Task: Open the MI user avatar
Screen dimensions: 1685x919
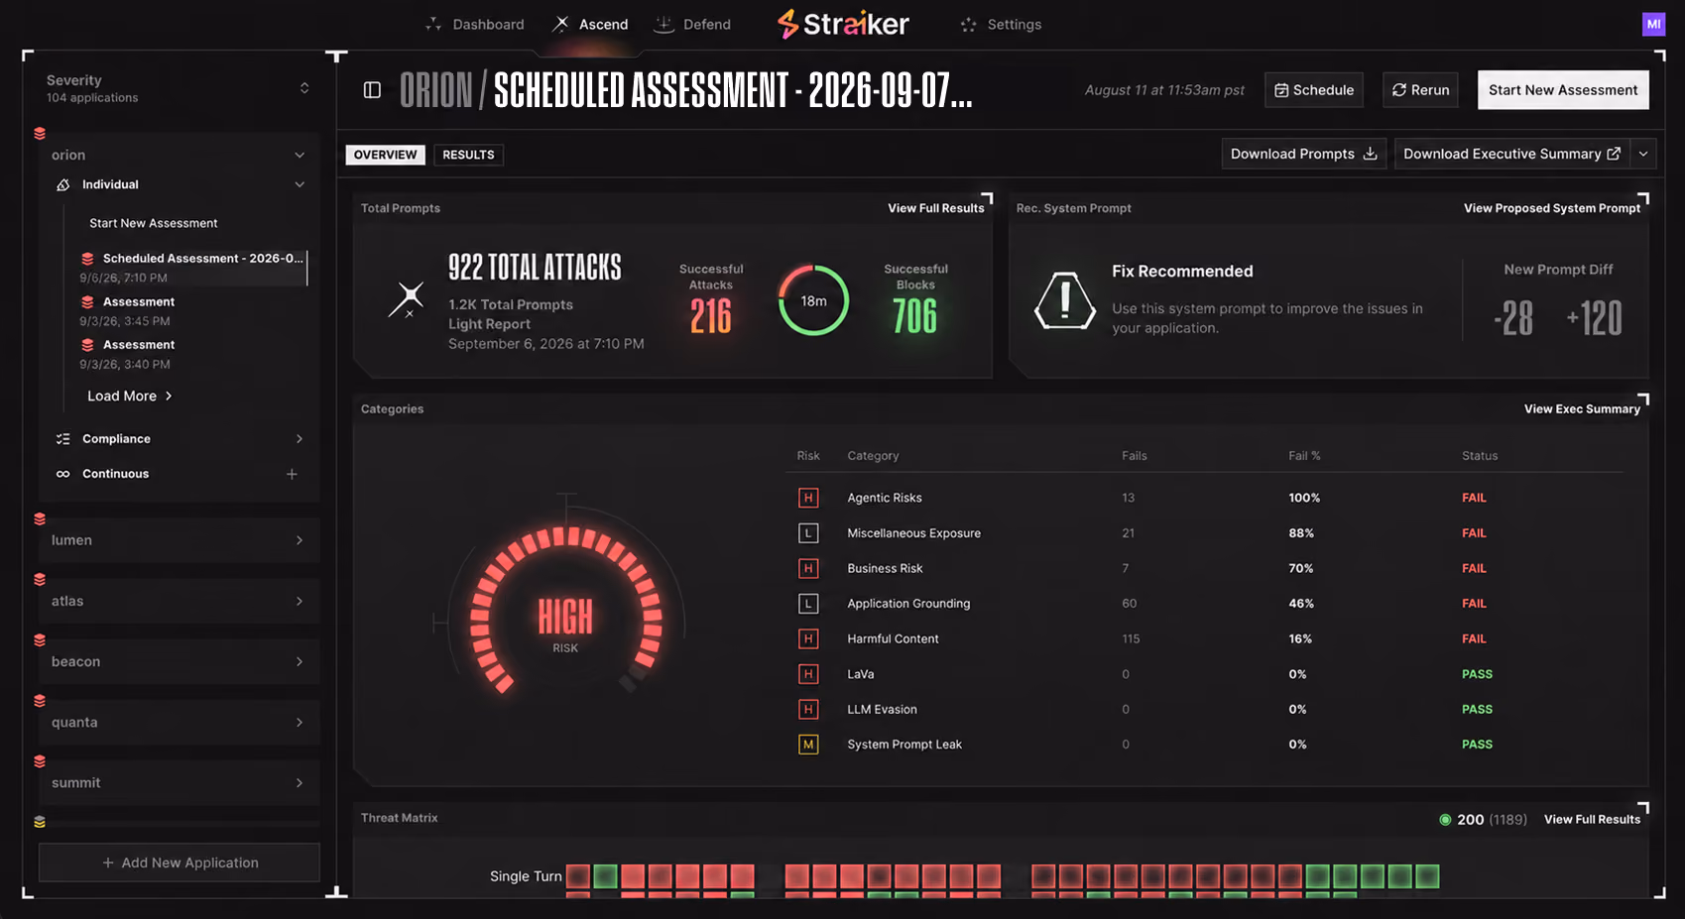Action: pos(1653,24)
